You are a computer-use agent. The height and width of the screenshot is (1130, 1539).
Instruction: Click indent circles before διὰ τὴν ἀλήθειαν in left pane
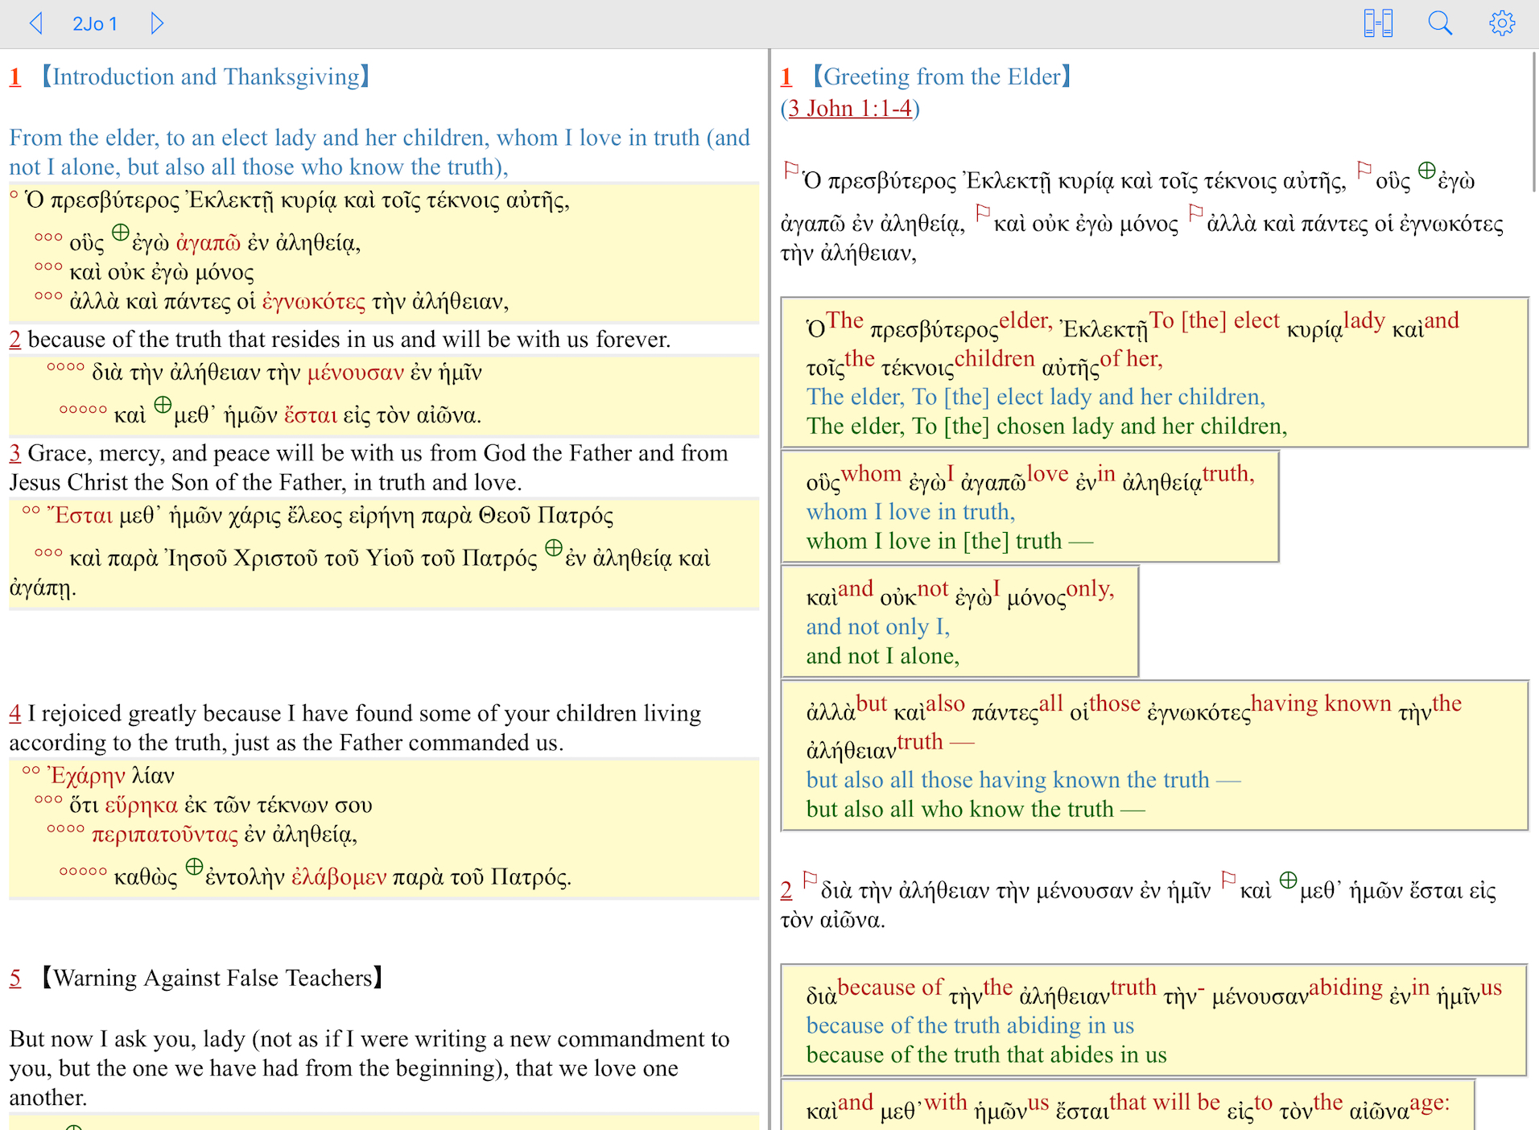[65, 367]
